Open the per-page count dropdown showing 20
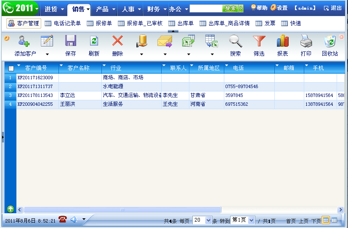 coord(208,220)
